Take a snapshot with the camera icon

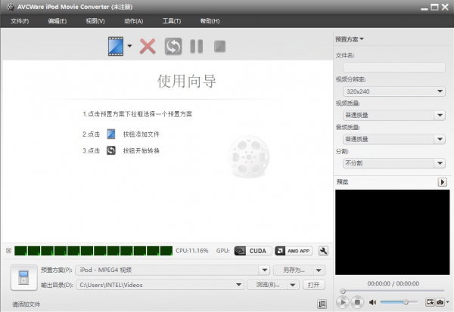point(440,302)
